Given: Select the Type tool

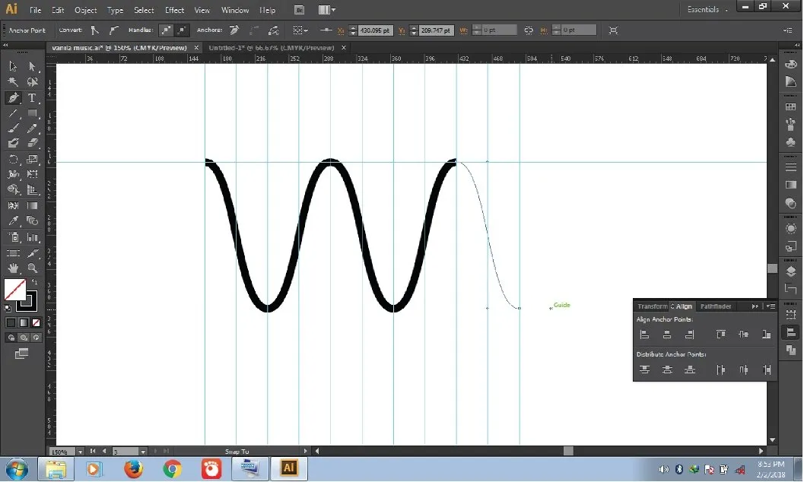Looking at the screenshot, I should tap(32, 98).
